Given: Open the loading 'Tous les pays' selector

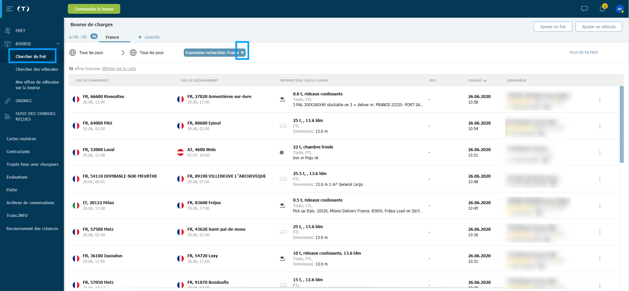Looking at the screenshot, I should point(91,52).
